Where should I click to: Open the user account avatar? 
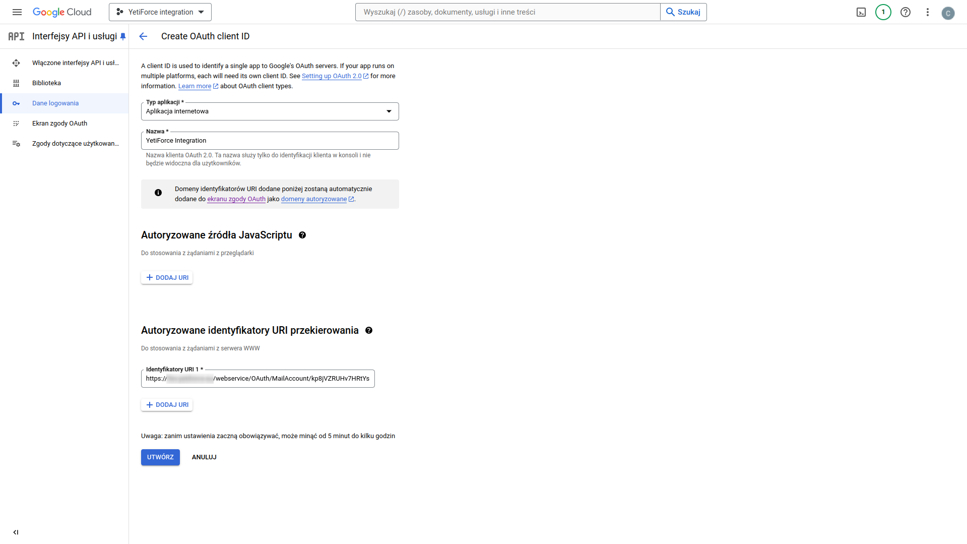(x=948, y=13)
